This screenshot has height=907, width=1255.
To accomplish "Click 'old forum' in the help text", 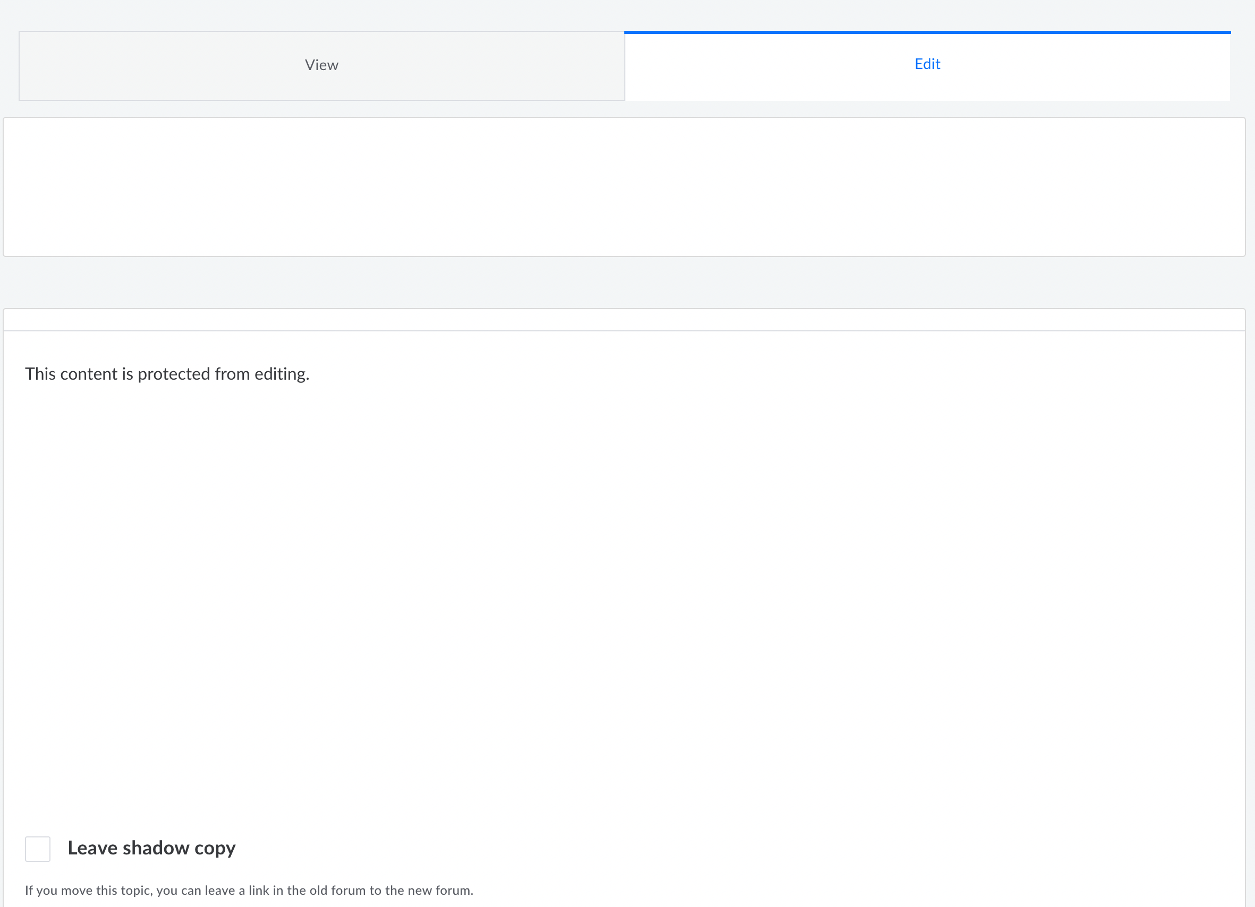I will [x=337, y=891].
